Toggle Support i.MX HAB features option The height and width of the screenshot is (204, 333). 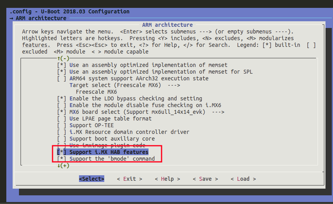[x=62, y=152]
